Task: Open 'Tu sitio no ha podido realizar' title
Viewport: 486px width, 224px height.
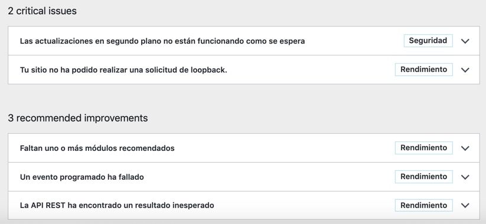Action: click(x=123, y=70)
